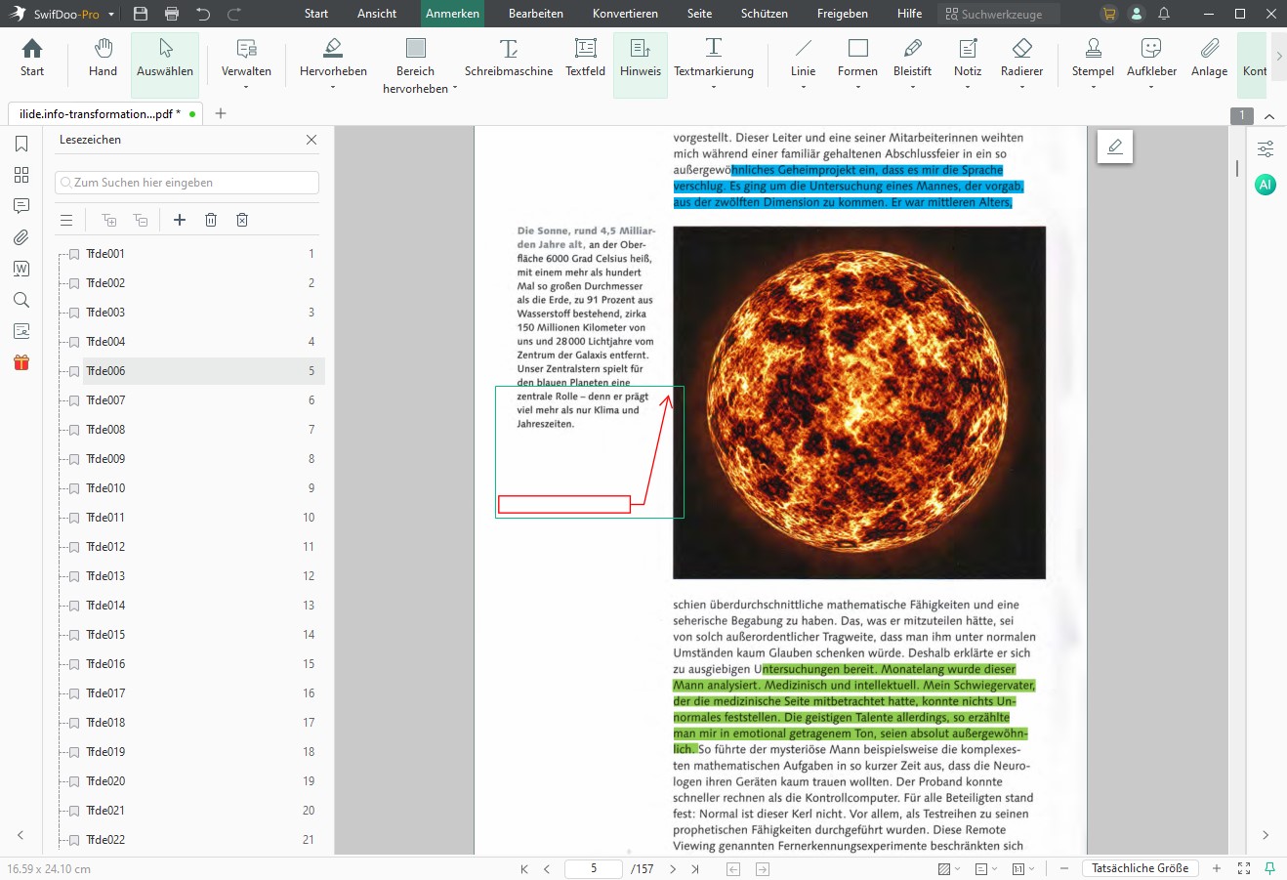
Task: Choose the Textfeld annotation tool
Action: pos(585,61)
